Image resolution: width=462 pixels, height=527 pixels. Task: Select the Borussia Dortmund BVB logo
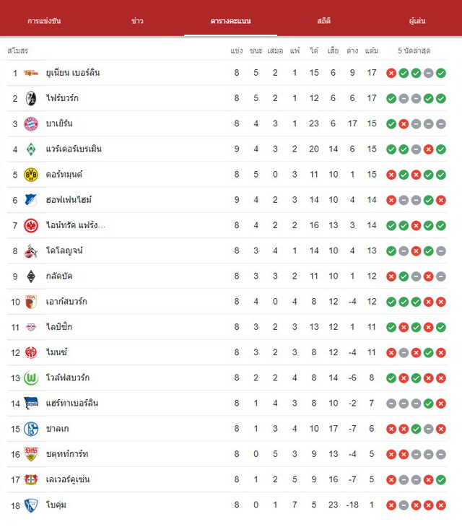pyautogui.click(x=31, y=175)
